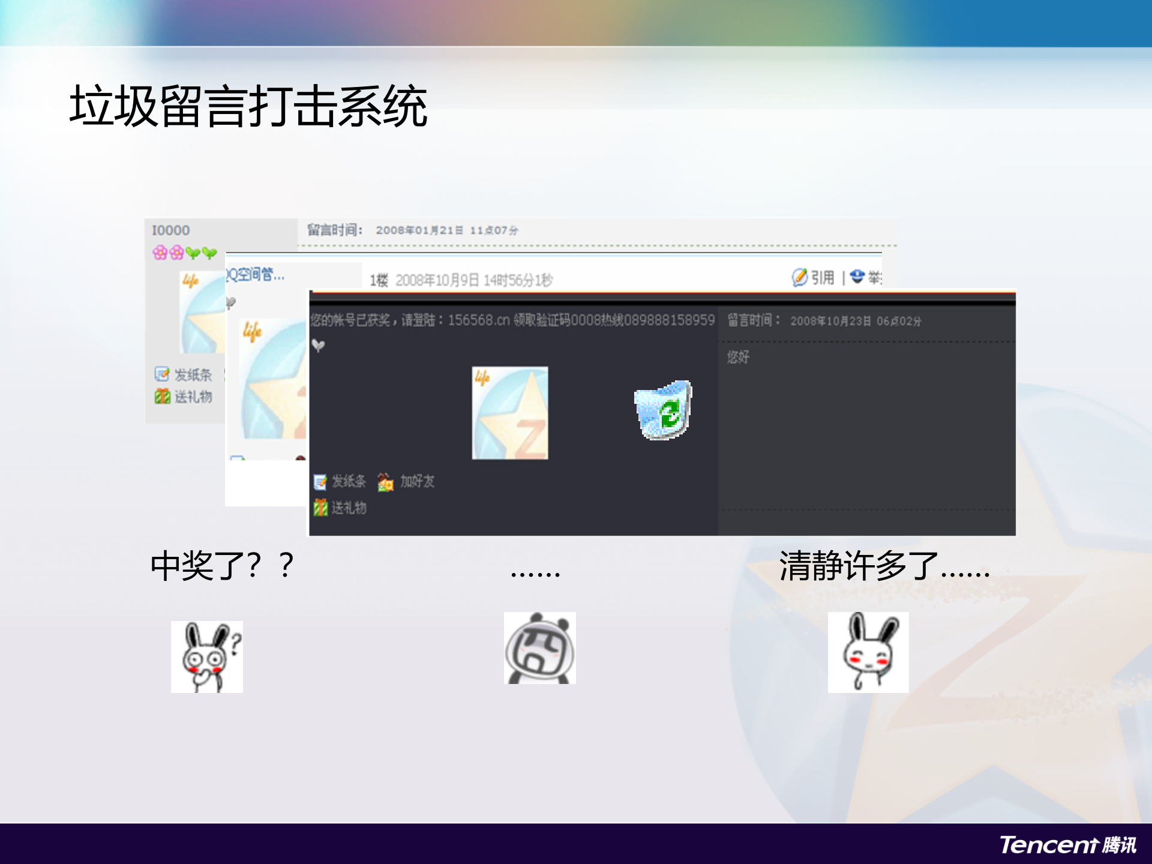
Task: Toggle the heart icon in the dark reply area
Action: (318, 346)
